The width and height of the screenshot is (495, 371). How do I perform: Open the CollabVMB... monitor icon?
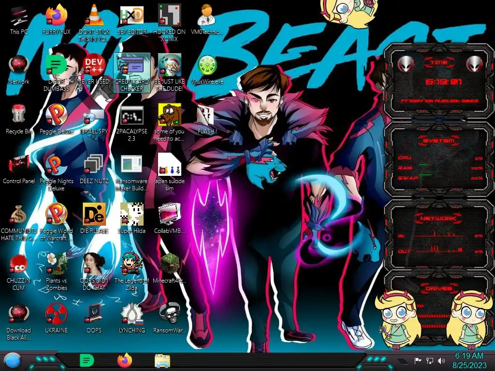(169, 219)
